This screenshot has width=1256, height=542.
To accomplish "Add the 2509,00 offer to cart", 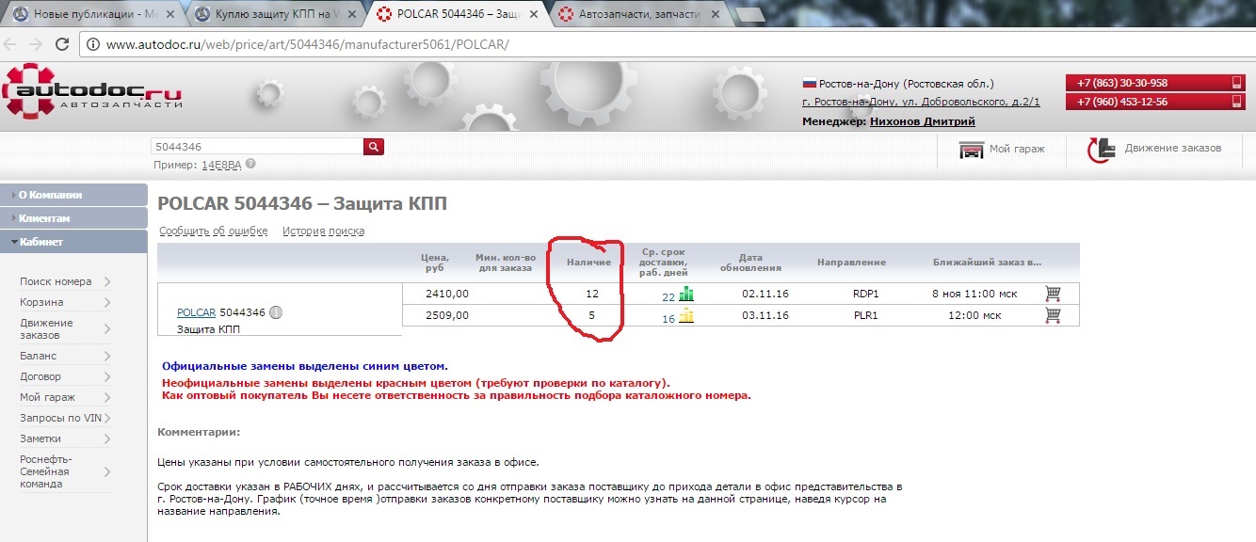I will (1053, 315).
